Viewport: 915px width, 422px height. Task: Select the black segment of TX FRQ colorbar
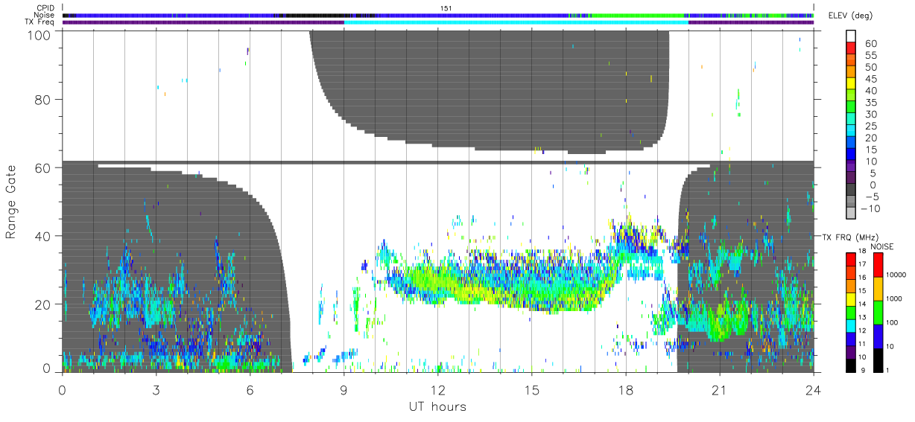point(850,365)
